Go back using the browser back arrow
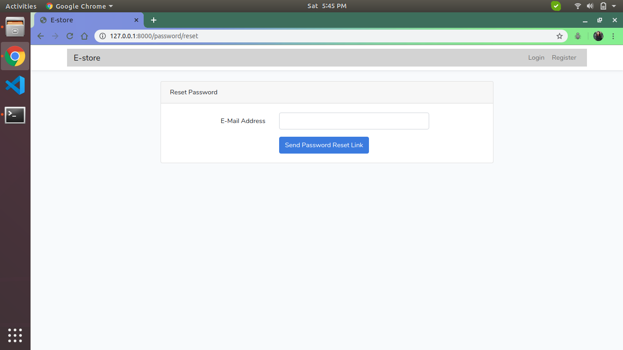The image size is (623, 350). pos(41,36)
